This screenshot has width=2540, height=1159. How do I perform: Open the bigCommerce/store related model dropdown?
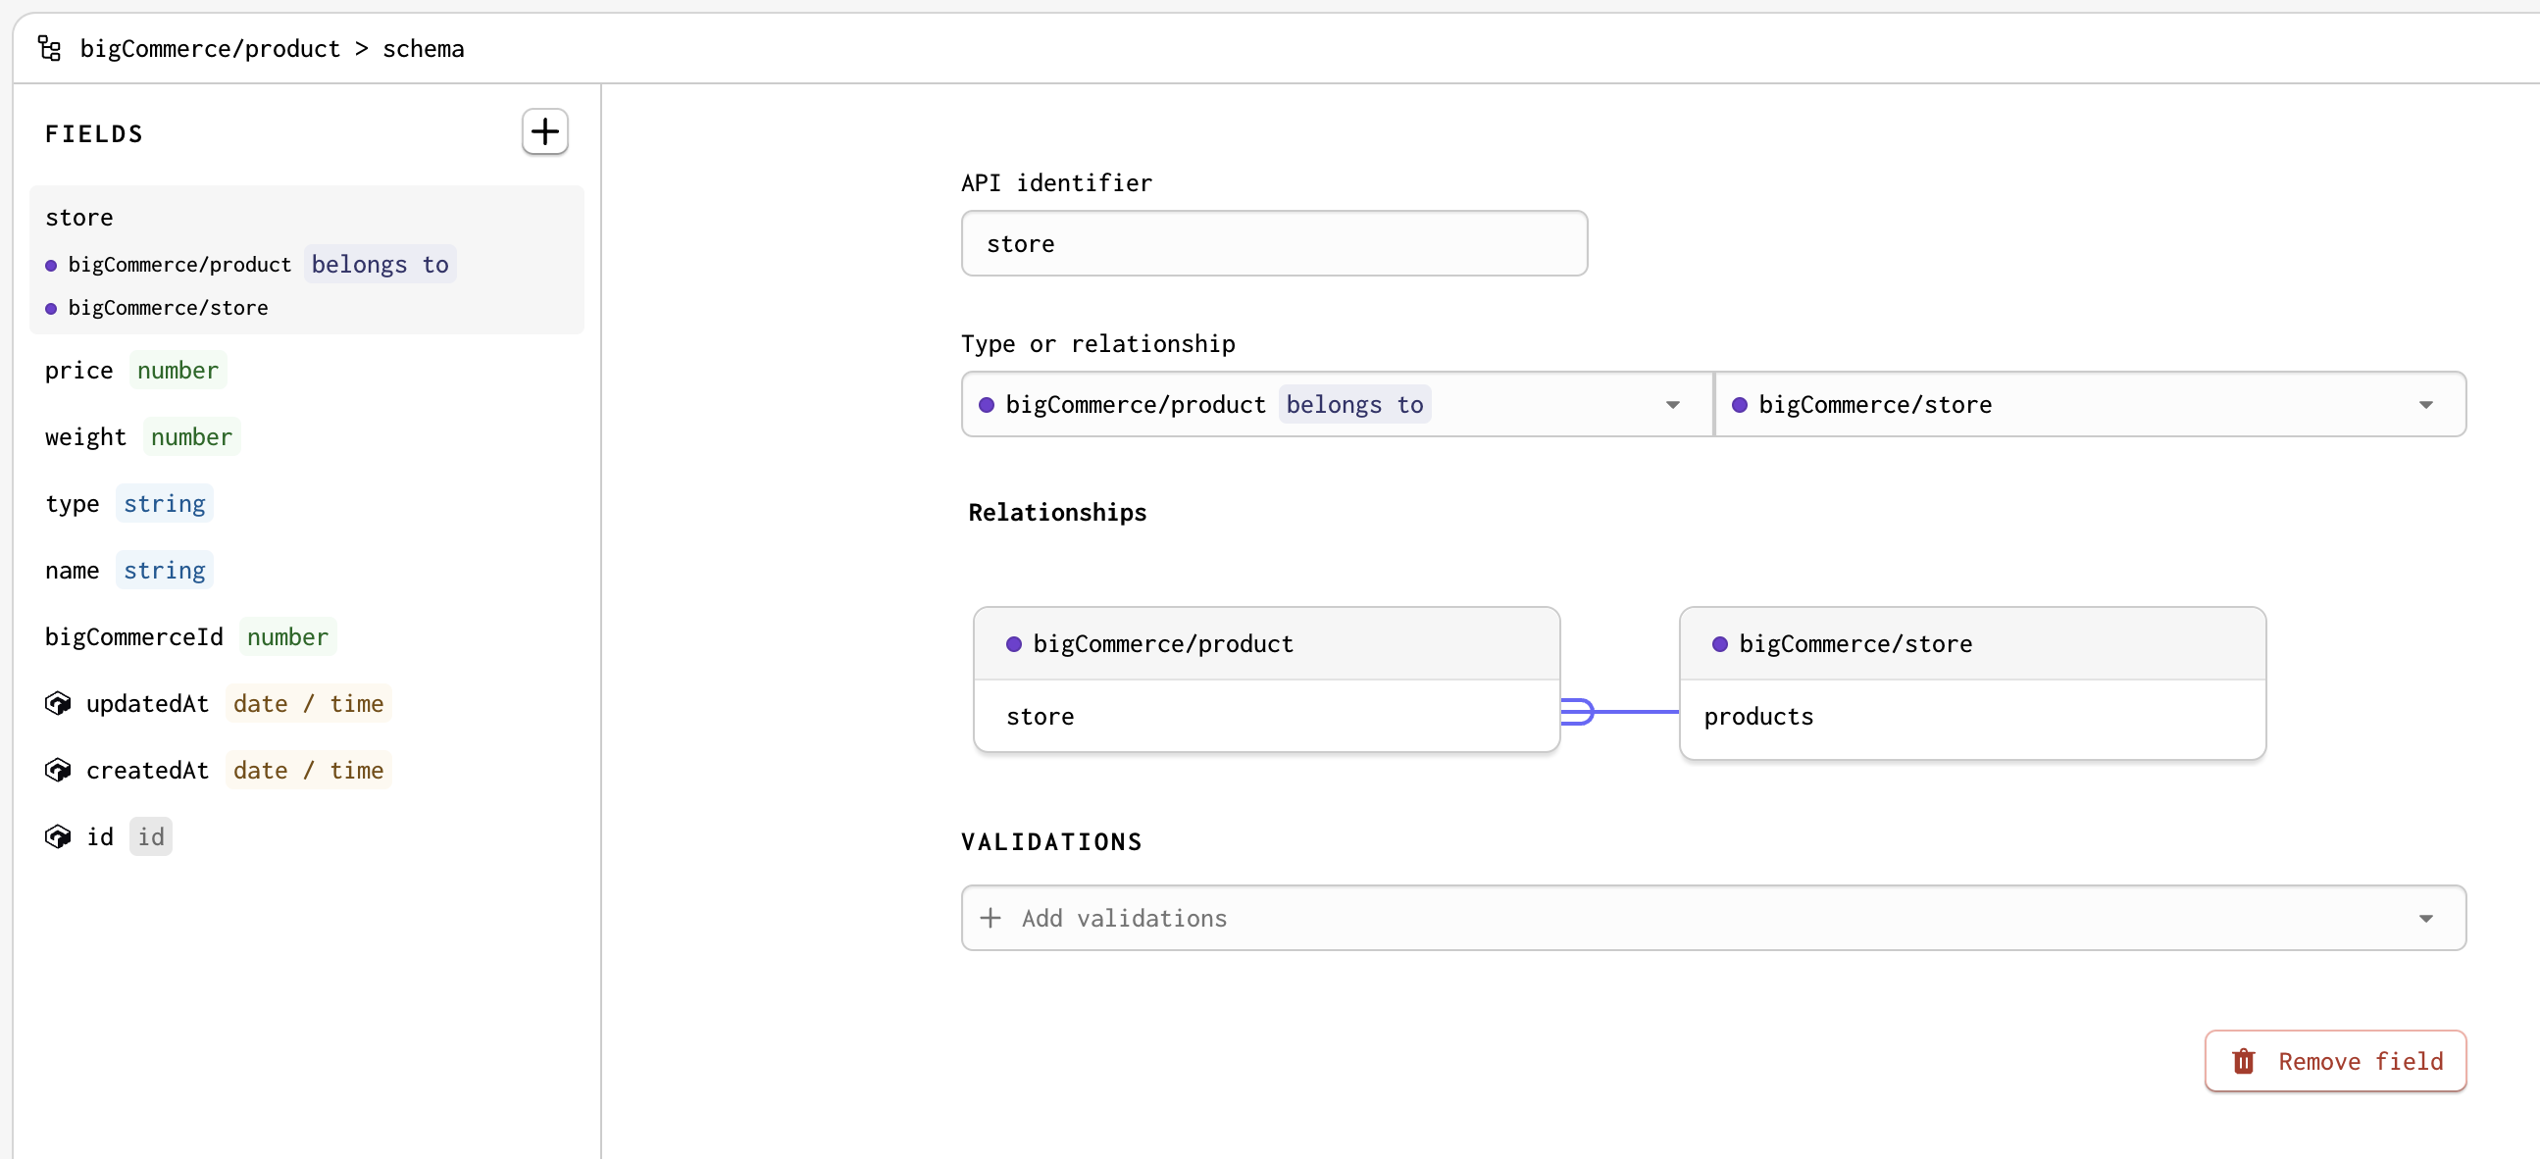coord(2091,404)
